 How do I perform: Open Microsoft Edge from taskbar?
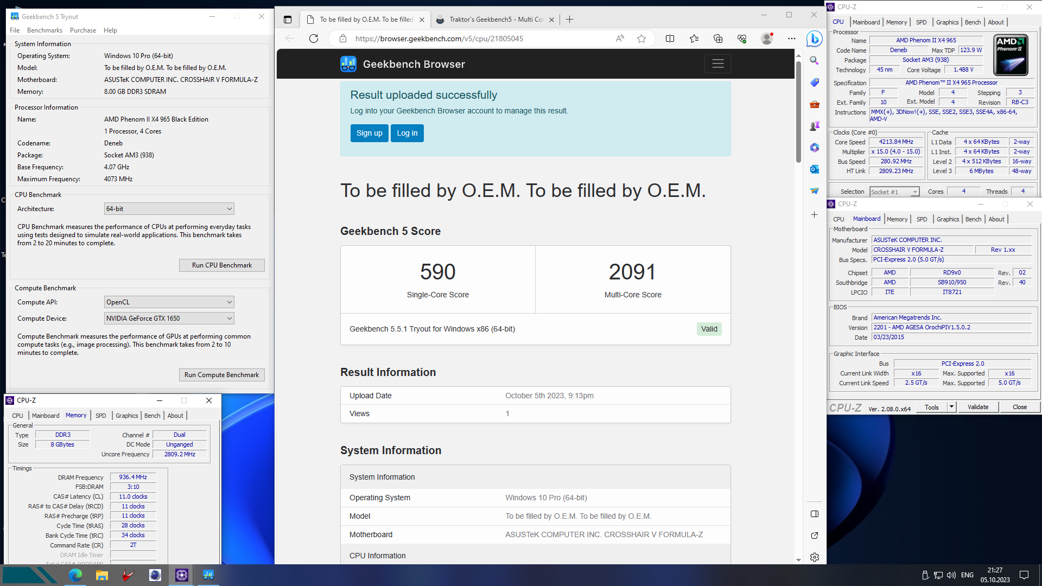tap(75, 575)
